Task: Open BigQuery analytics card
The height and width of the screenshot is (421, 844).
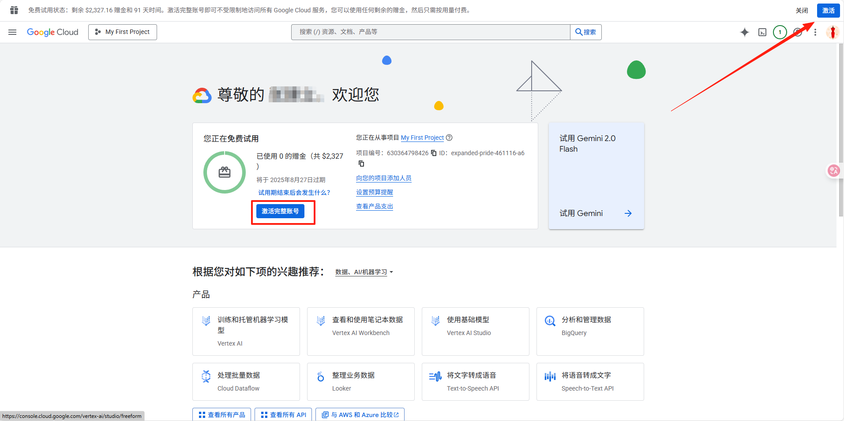Action: [x=590, y=332]
